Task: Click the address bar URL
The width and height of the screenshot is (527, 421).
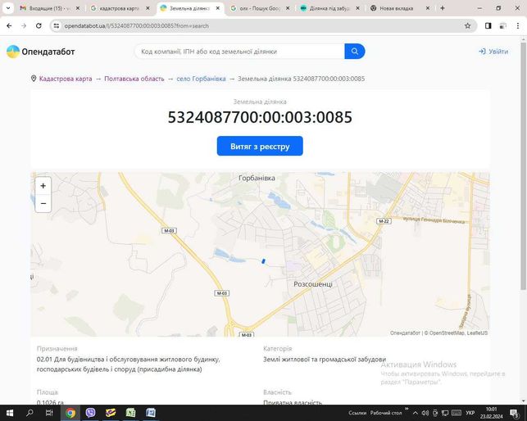Action: coord(136,26)
